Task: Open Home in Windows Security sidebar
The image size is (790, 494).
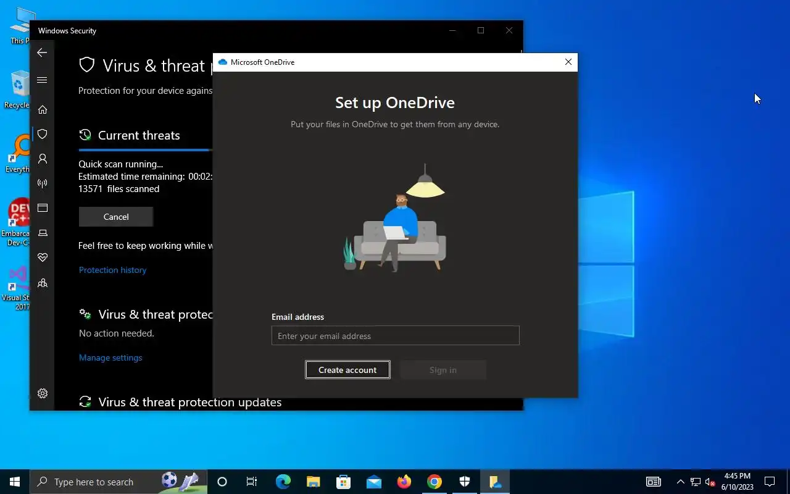Action: (42, 109)
